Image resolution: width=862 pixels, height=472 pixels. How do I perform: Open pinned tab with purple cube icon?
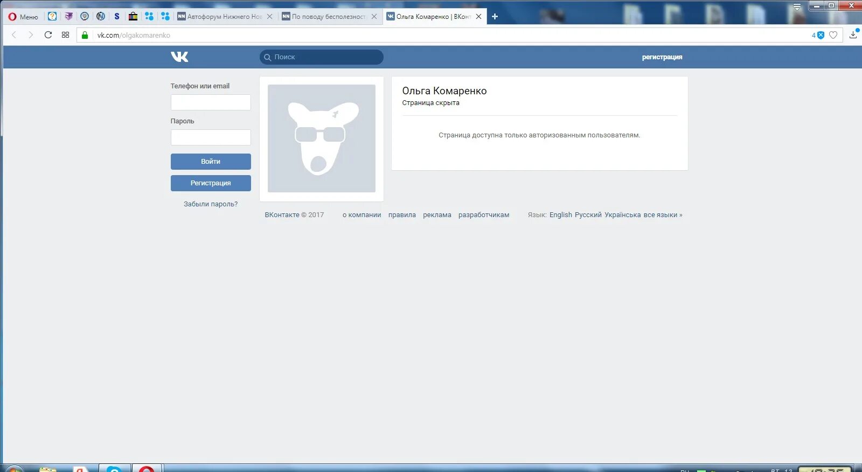click(68, 16)
